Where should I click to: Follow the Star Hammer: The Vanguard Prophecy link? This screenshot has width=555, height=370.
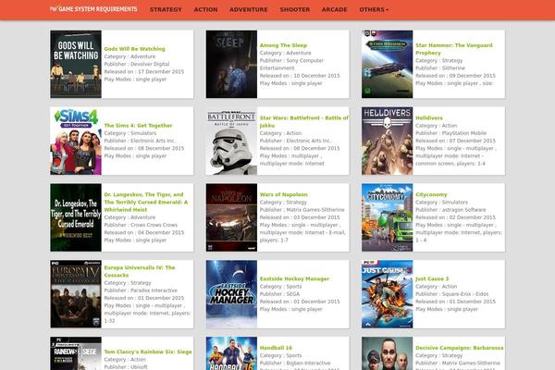point(454,49)
